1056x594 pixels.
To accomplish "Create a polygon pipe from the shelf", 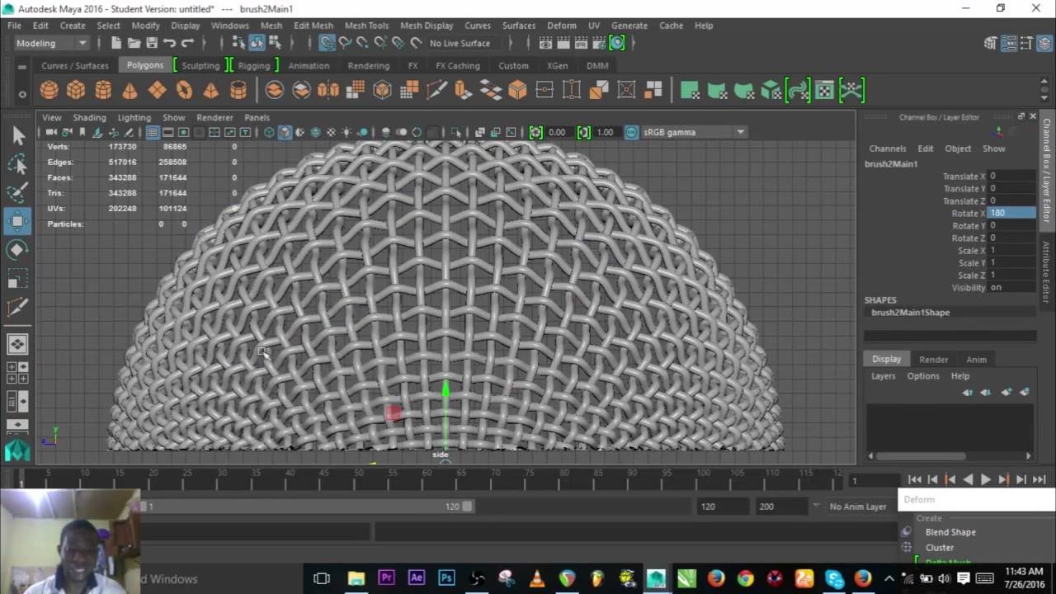I will (238, 90).
